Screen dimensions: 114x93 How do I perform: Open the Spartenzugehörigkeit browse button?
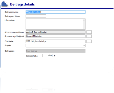89,36
